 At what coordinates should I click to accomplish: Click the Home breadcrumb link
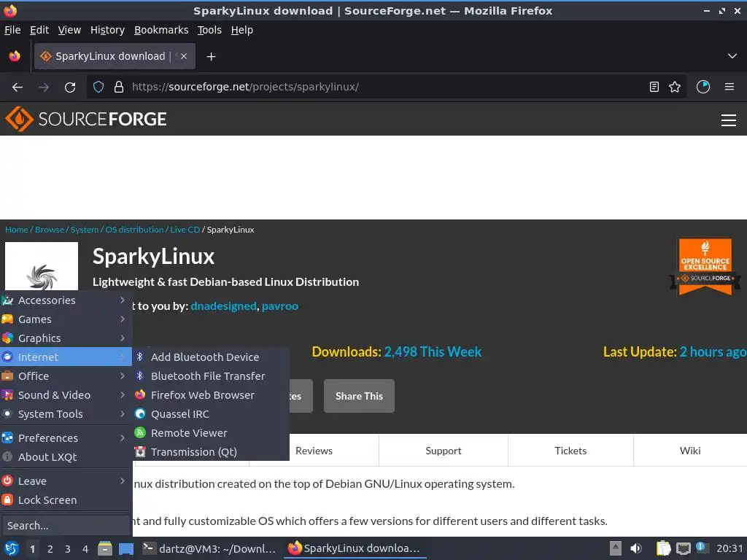click(x=17, y=230)
